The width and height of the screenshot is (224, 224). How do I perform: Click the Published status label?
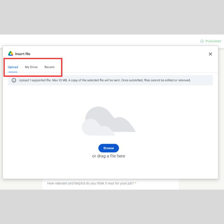(213, 41)
